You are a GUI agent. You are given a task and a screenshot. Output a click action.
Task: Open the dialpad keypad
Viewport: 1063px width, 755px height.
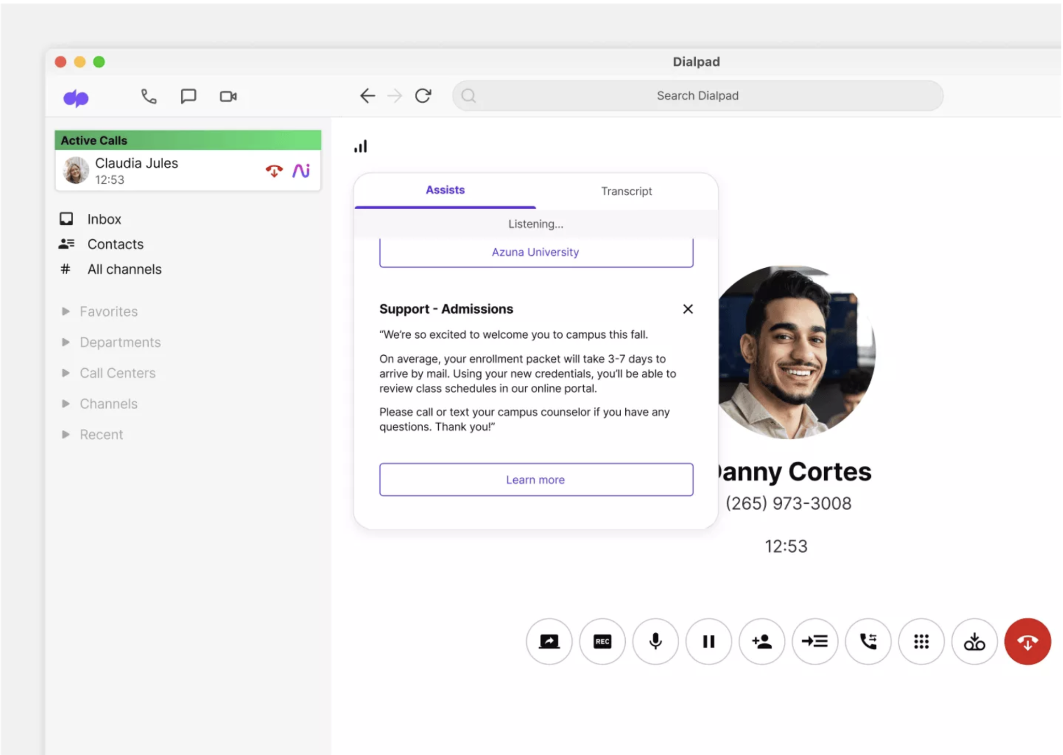point(921,642)
